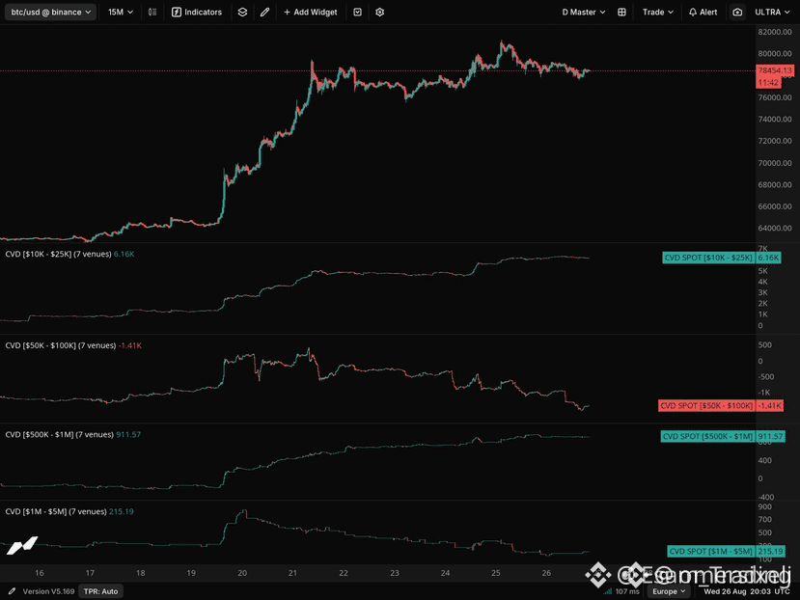Click the date label 20 on time axis
This screenshot has width=800, height=600.
point(242,573)
